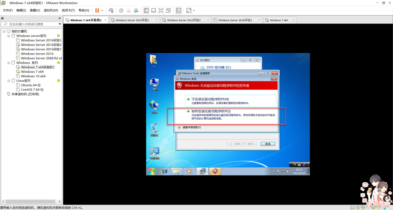Image resolution: width=393 pixels, height=210 pixels.
Task: Open the snapshot manager icon
Action: tap(136, 10)
